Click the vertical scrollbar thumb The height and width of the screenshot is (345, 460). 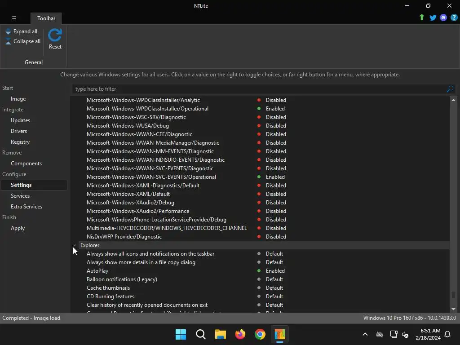[453, 294]
